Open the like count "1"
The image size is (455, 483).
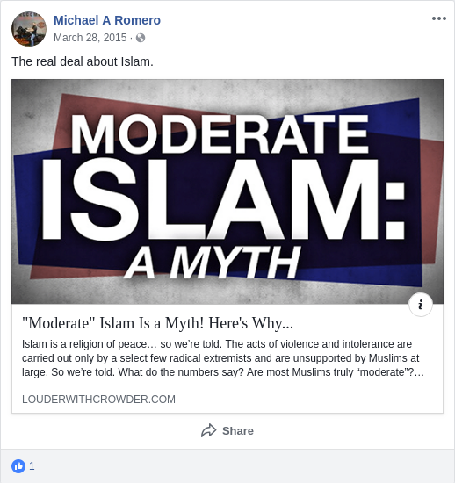32,466
